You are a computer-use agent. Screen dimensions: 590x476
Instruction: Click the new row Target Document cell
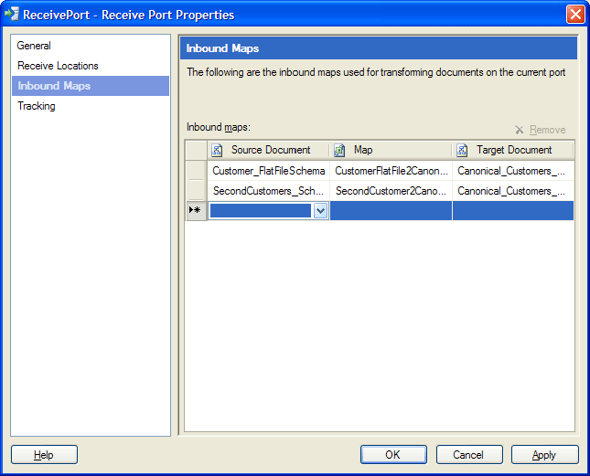513,211
